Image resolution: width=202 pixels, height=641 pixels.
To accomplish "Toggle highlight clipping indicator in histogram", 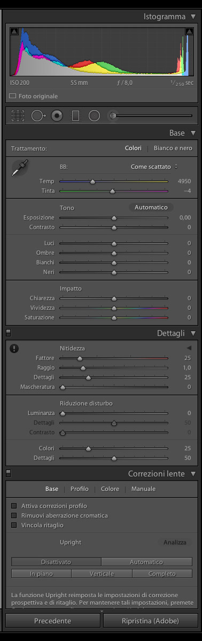I will pos(189,32).
